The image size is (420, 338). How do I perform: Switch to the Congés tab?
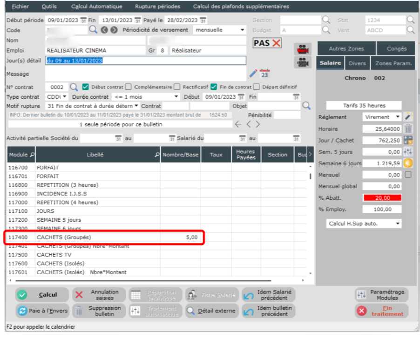(396, 48)
